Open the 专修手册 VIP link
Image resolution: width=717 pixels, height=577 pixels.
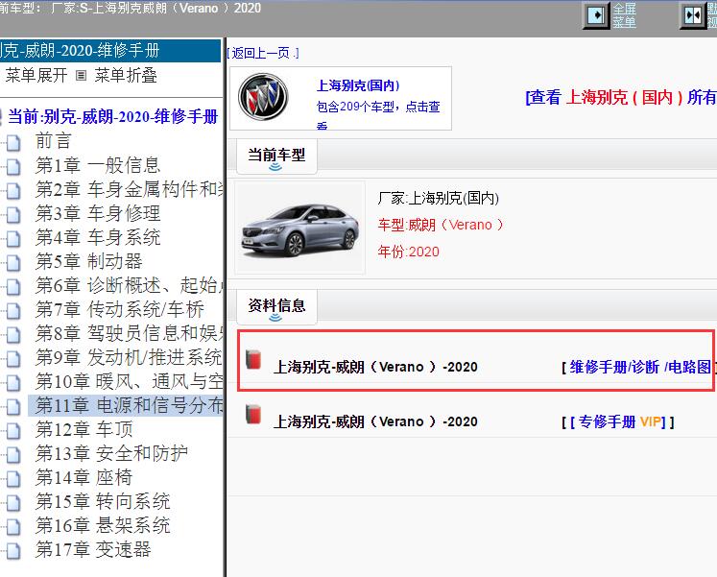pos(618,421)
